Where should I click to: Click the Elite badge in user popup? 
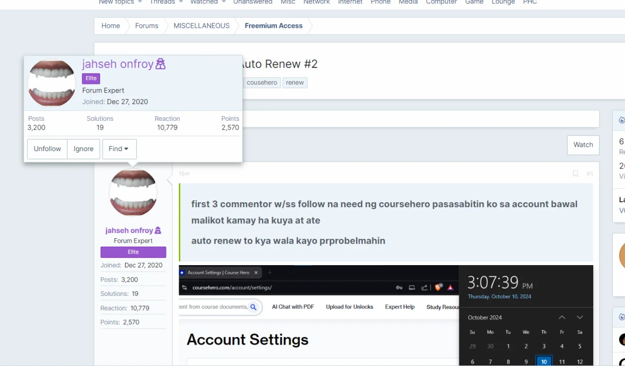coord(91,78)
